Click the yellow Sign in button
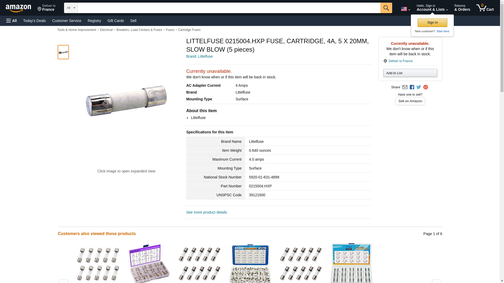 [x=432, y=23]
